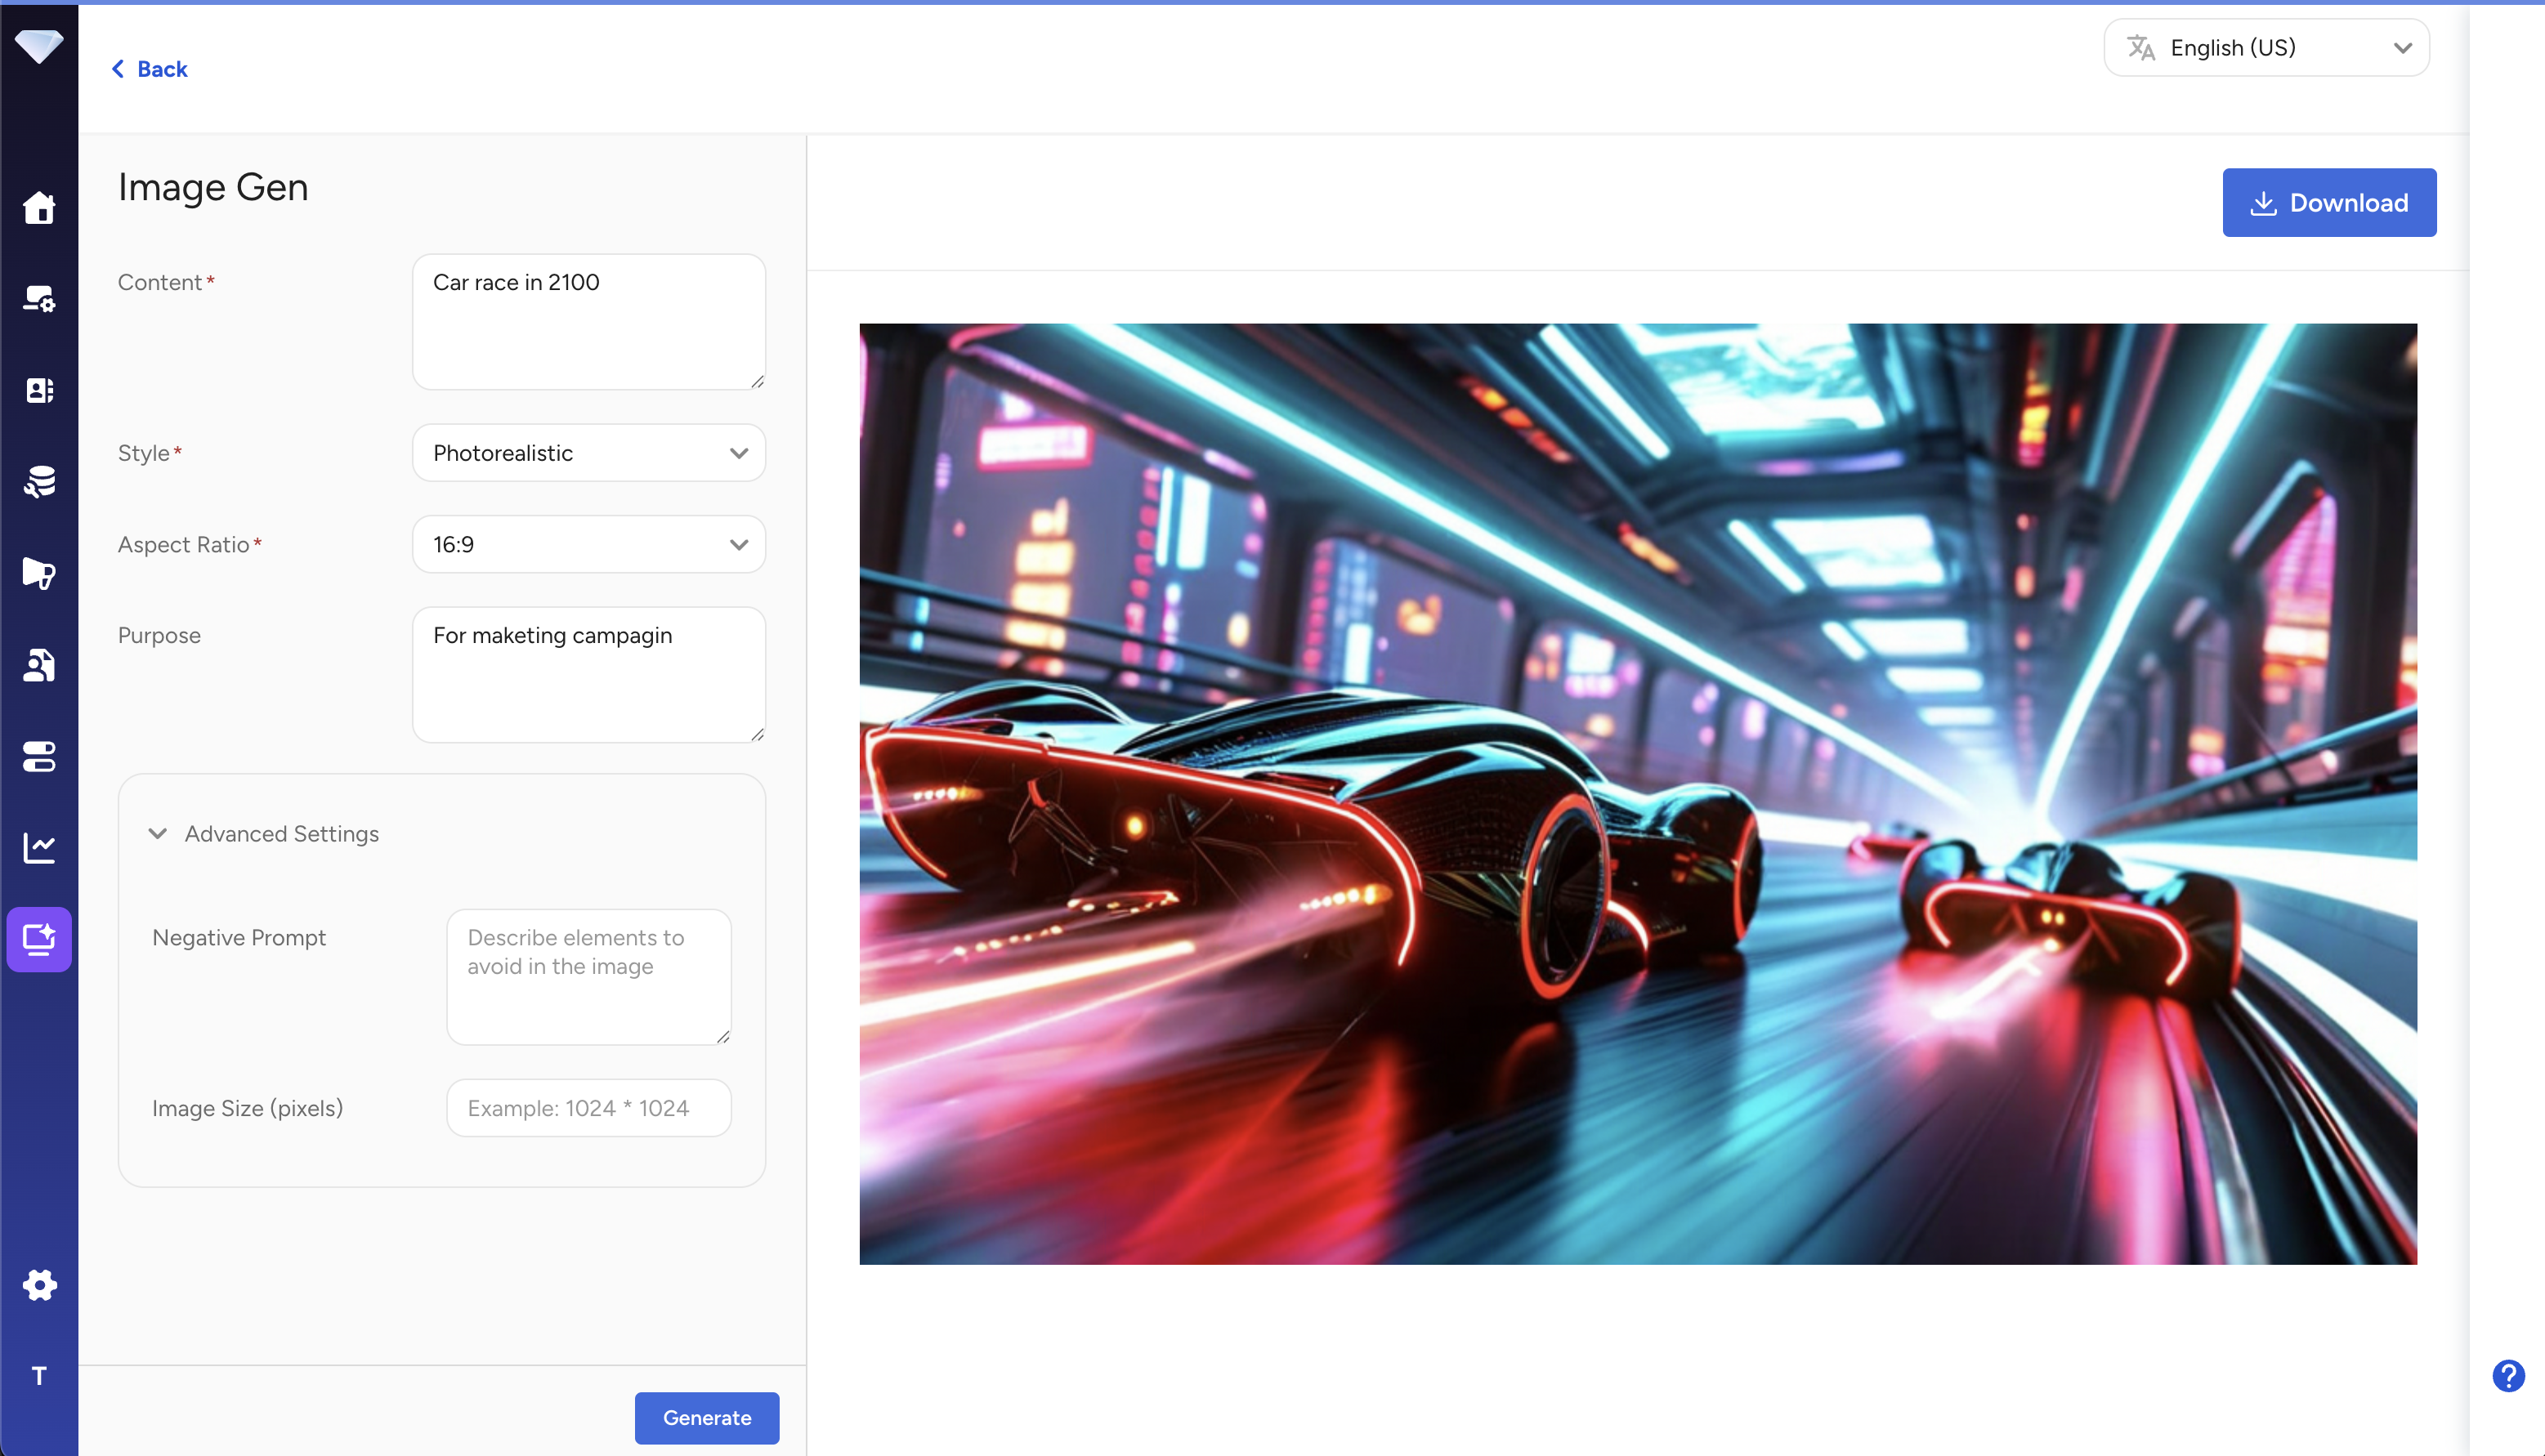Click the blue help question mark icon
This screenshot has height=1456, width=2545.
click(x=2508, y=1376)
